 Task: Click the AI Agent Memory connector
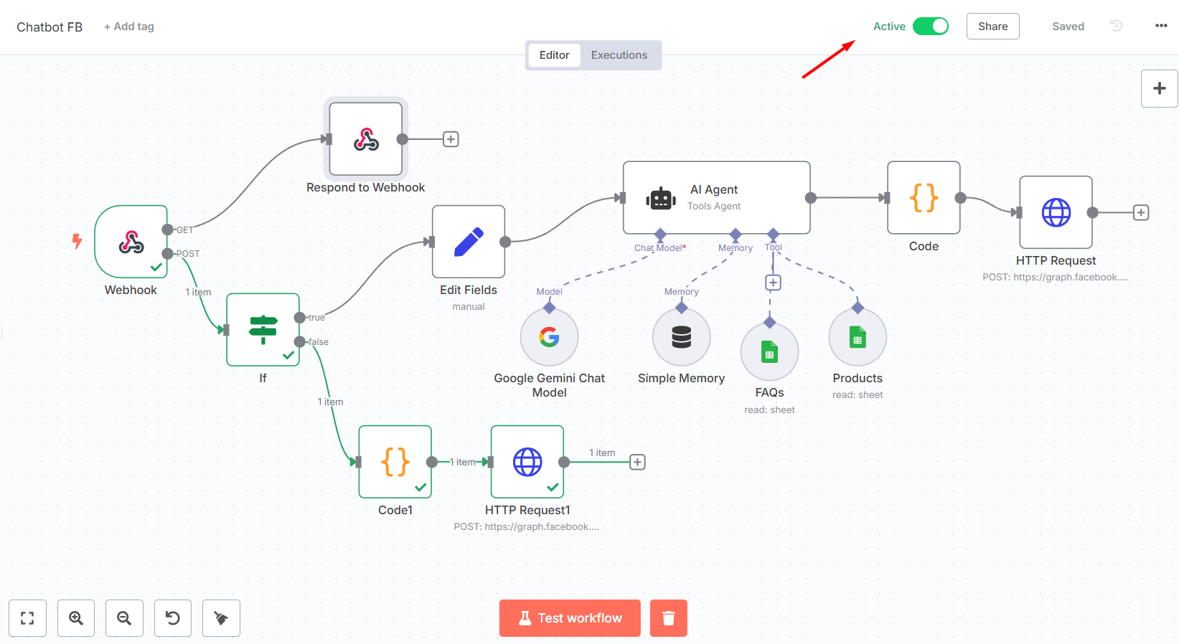(x=736, y=234)
